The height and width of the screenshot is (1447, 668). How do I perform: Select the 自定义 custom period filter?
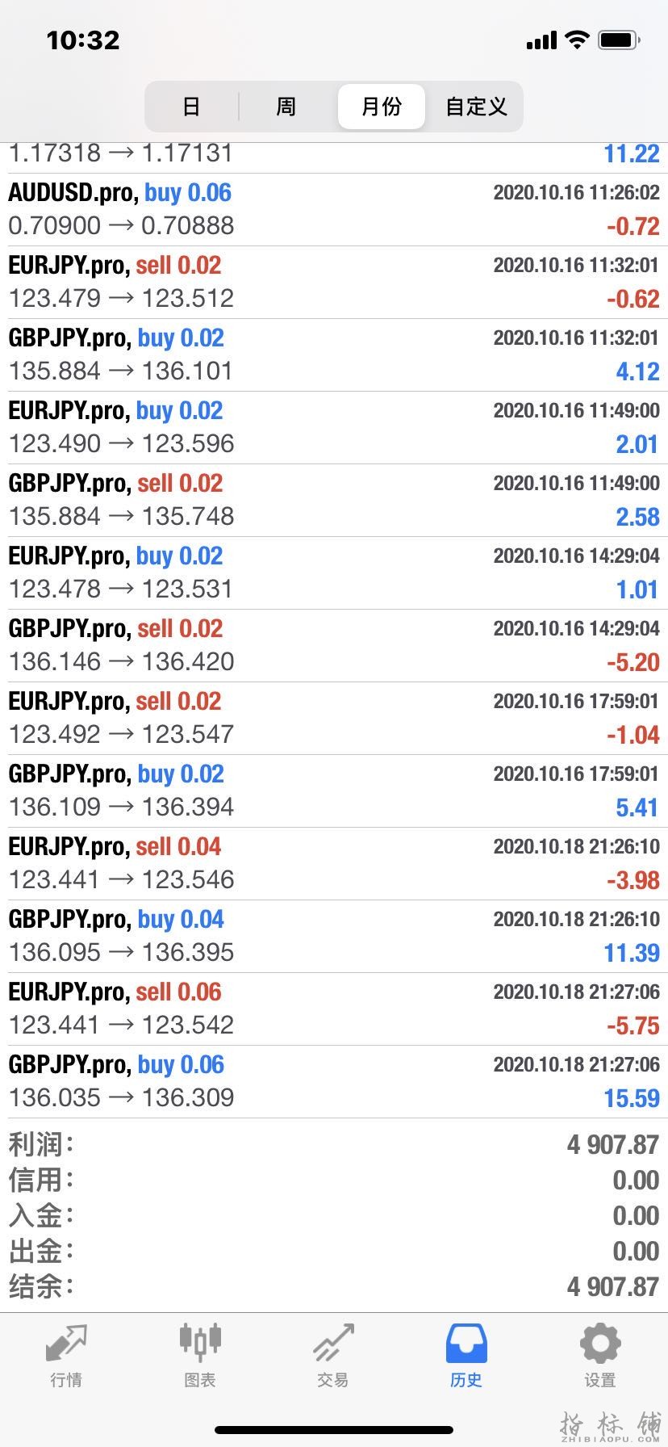[x=476, y=107]
